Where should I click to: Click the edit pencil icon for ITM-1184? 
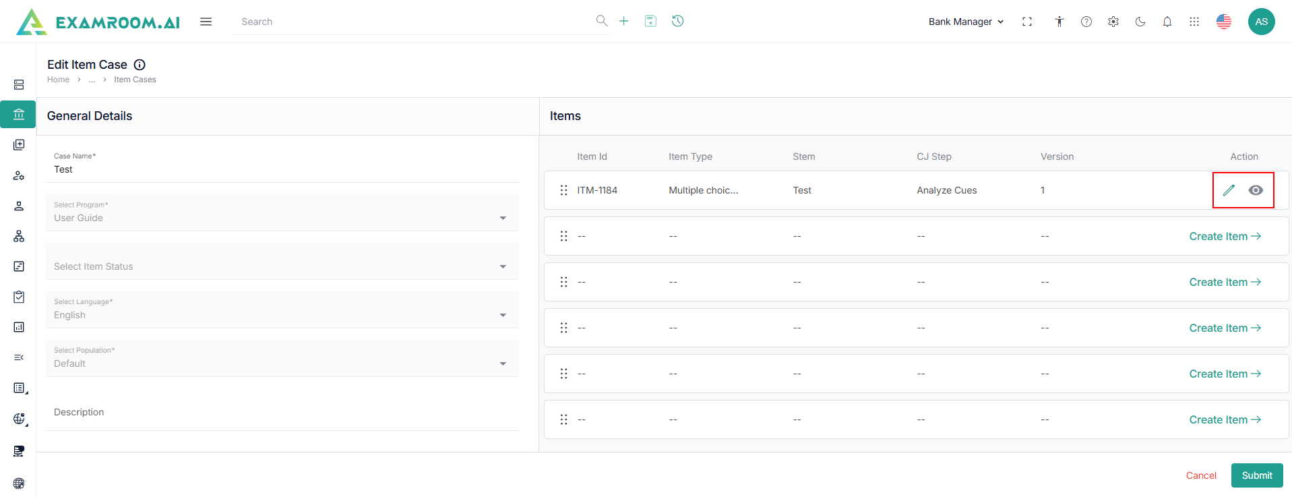pos(1229,190)
